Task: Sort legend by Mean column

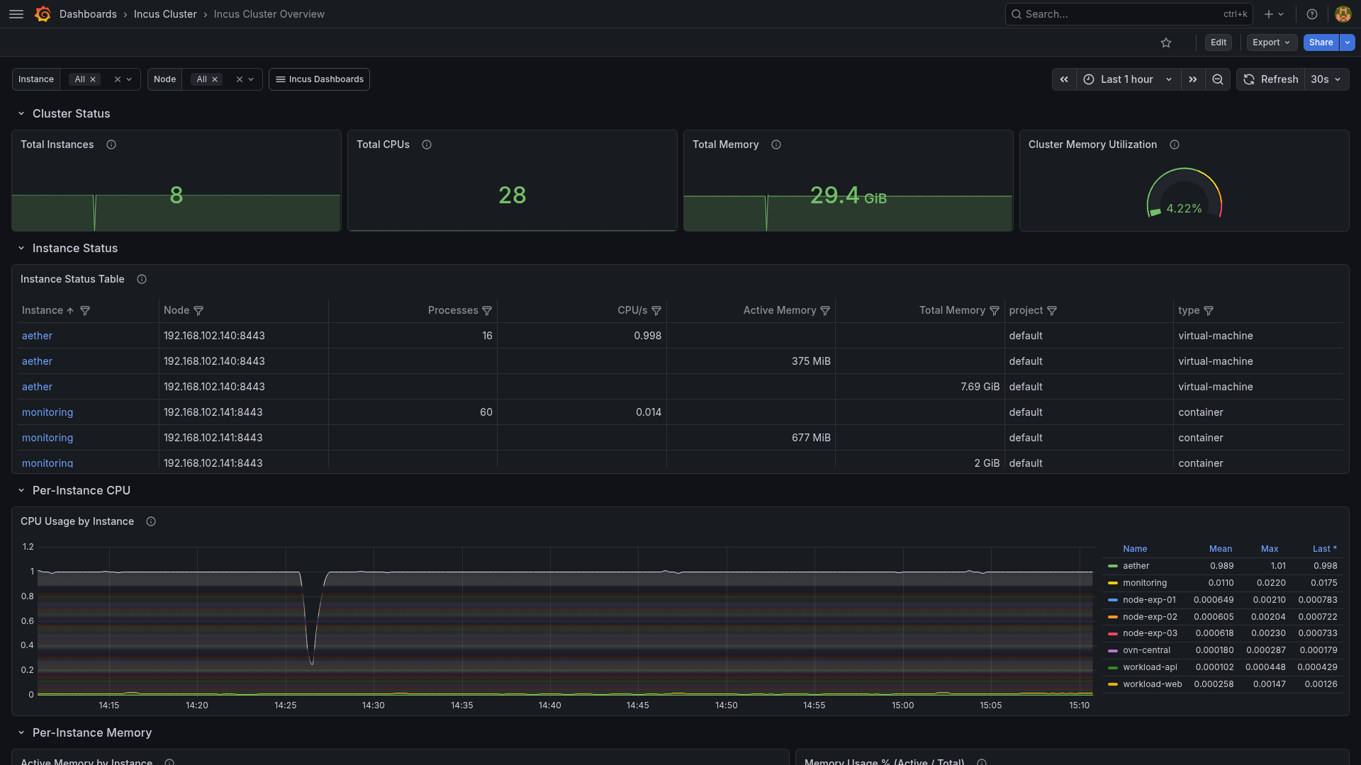Action: click(x=1221, y=549)
